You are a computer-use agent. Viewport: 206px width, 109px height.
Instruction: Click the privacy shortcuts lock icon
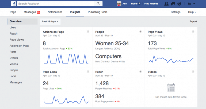(189, 4)
